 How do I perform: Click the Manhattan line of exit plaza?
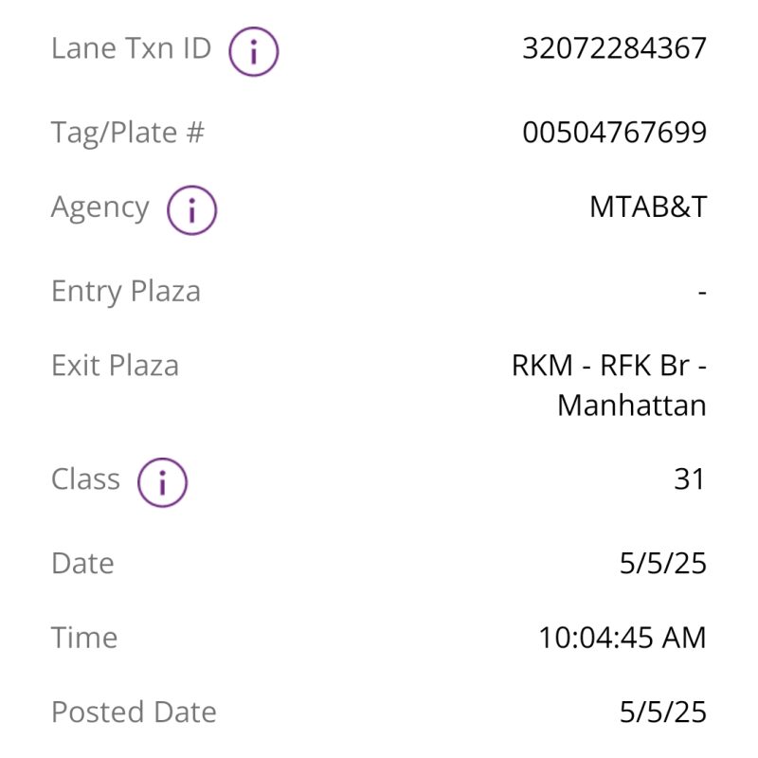click(x=632, y=406)
